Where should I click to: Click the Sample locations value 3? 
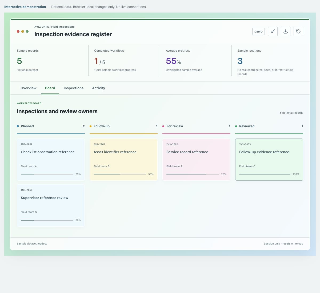(x=240, y=61)
